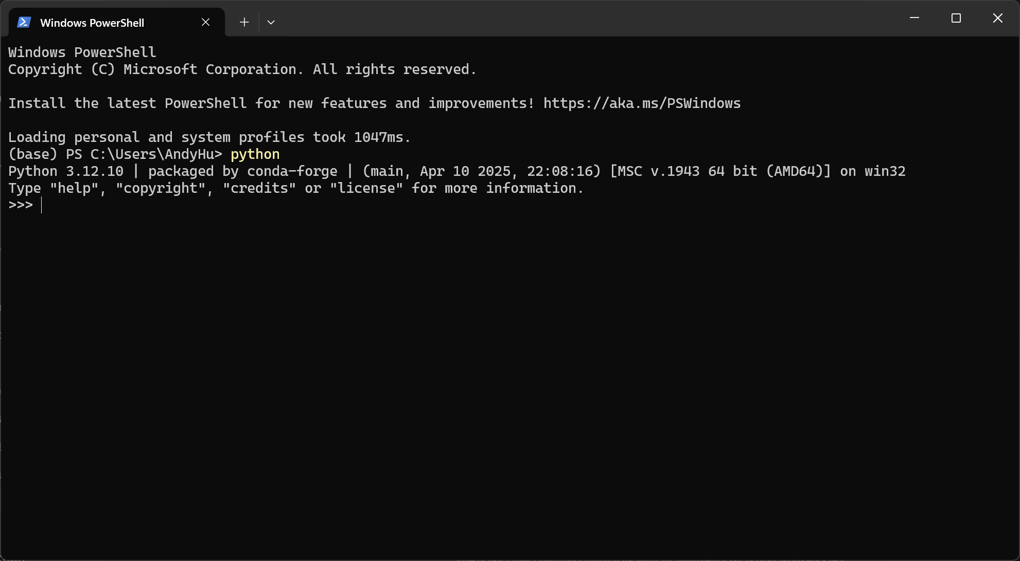This screenshot has height=561, width=1020.
Task: Open a new tab with the plus icon
Action: [244, 22]
